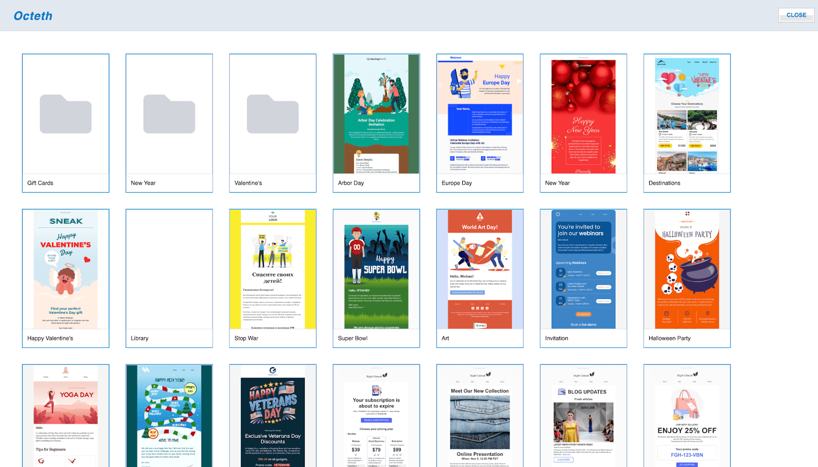Click the Octeth logo
This screenshot has width=818, height=467.
click(x=33, y=15)
